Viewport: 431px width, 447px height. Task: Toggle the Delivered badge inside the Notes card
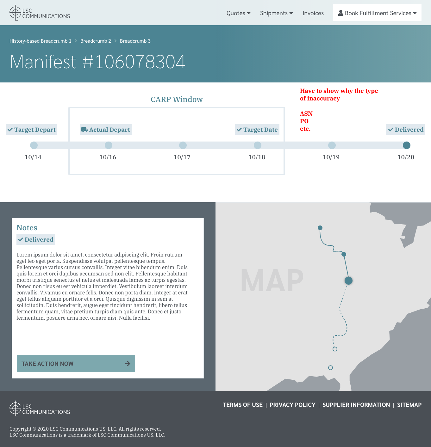tap(35, 239)
